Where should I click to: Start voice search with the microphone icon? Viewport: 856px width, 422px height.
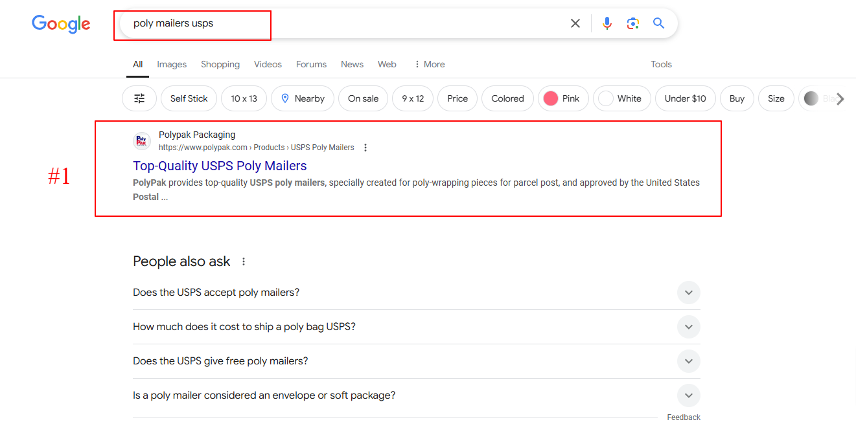(607, 23)
